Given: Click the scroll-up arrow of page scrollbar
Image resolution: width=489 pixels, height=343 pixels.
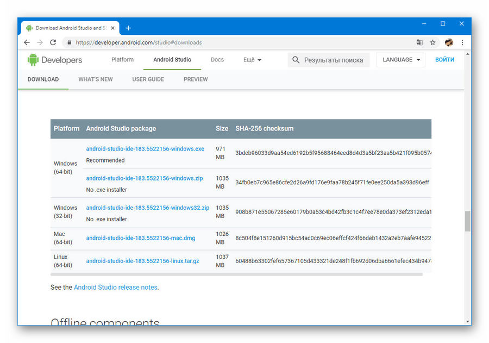Looking at the screenshot, I should 467,54.
